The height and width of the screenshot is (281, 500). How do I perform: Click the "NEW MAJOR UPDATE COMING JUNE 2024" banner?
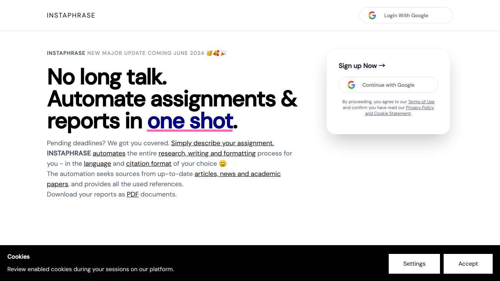click(x=146, y=53)
